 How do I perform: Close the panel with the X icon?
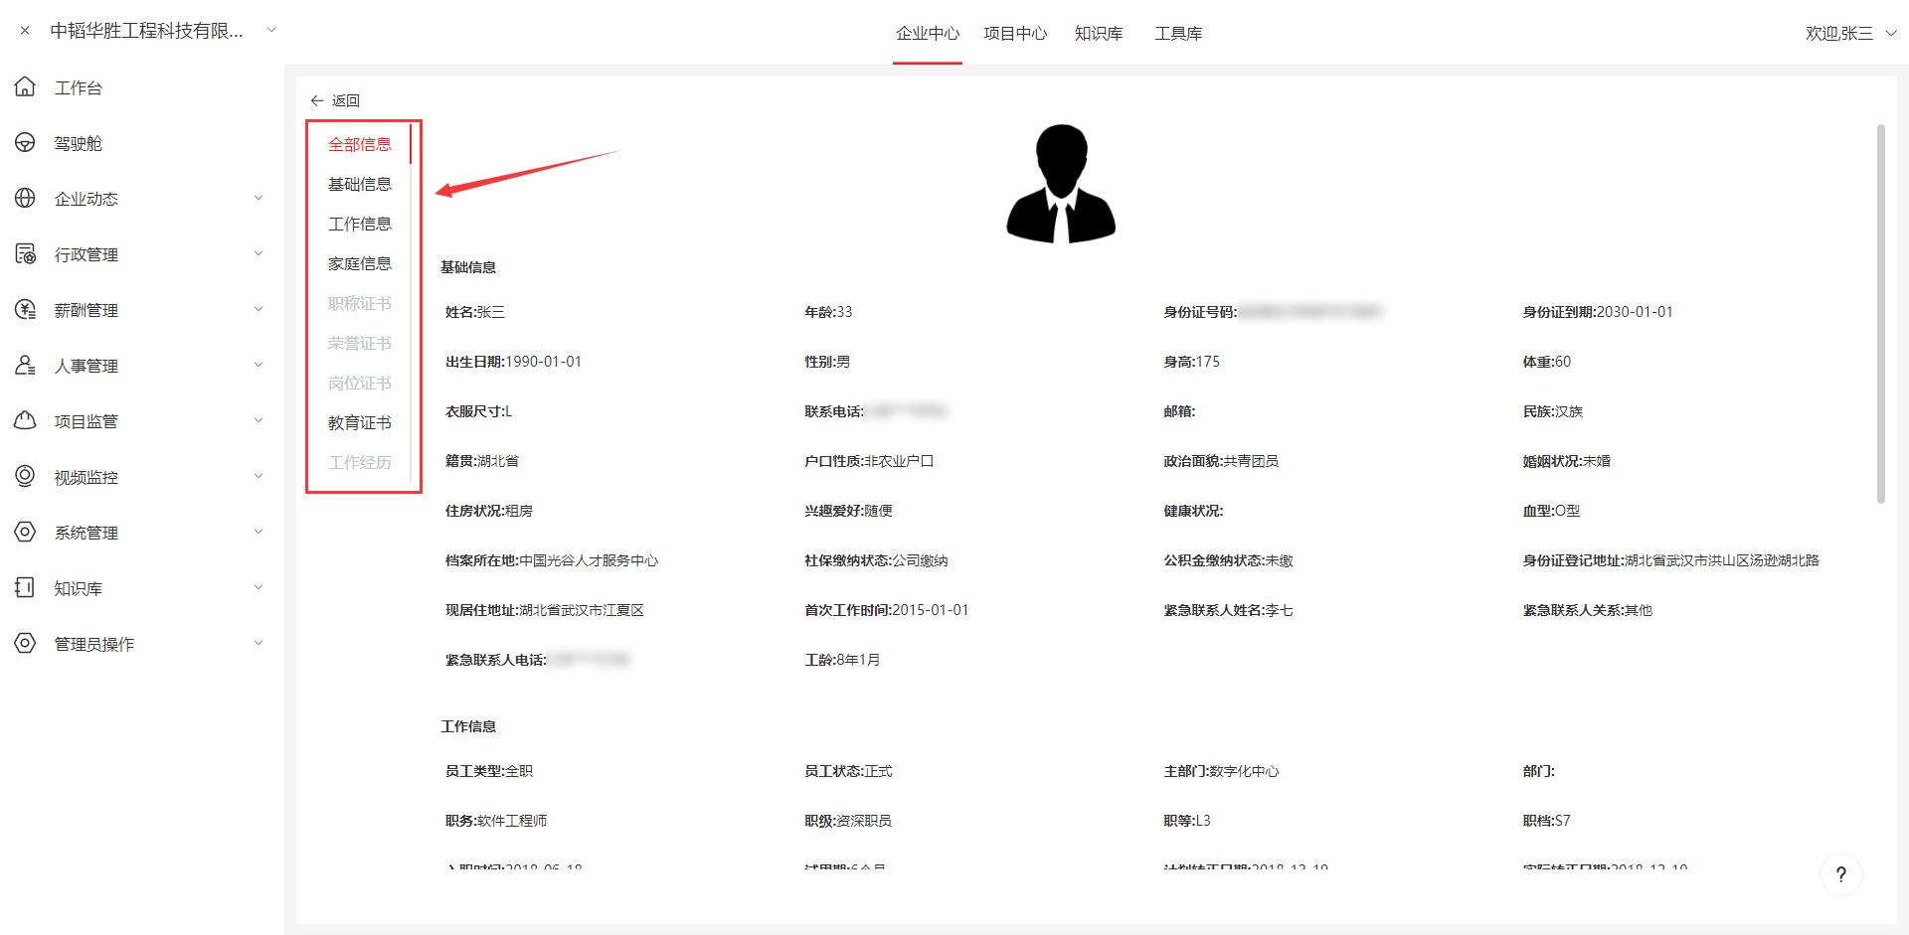(25, 31)
